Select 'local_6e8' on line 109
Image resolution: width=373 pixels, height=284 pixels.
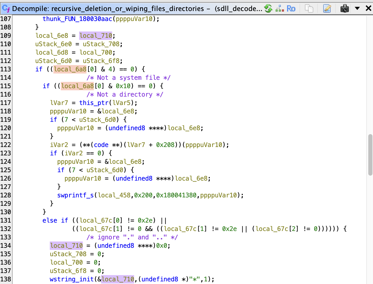pyautogui.click(x=52, y=36)
